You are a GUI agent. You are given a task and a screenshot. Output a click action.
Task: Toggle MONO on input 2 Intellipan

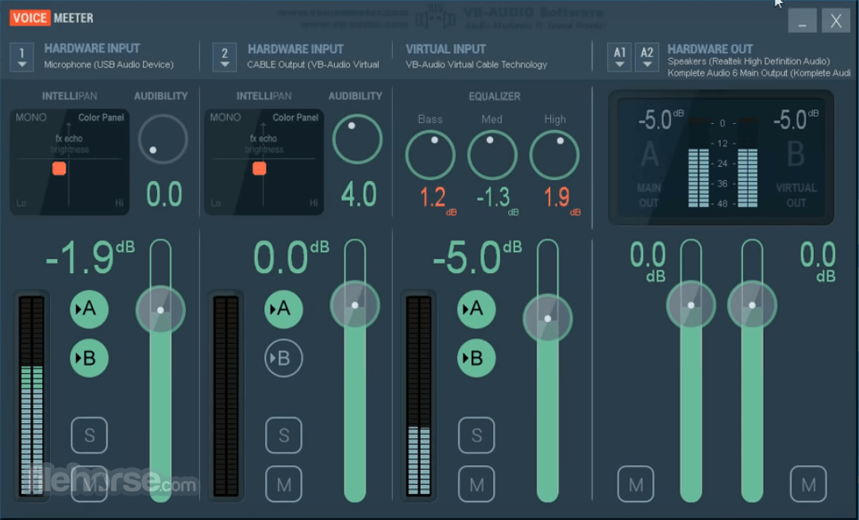point(225,117)
